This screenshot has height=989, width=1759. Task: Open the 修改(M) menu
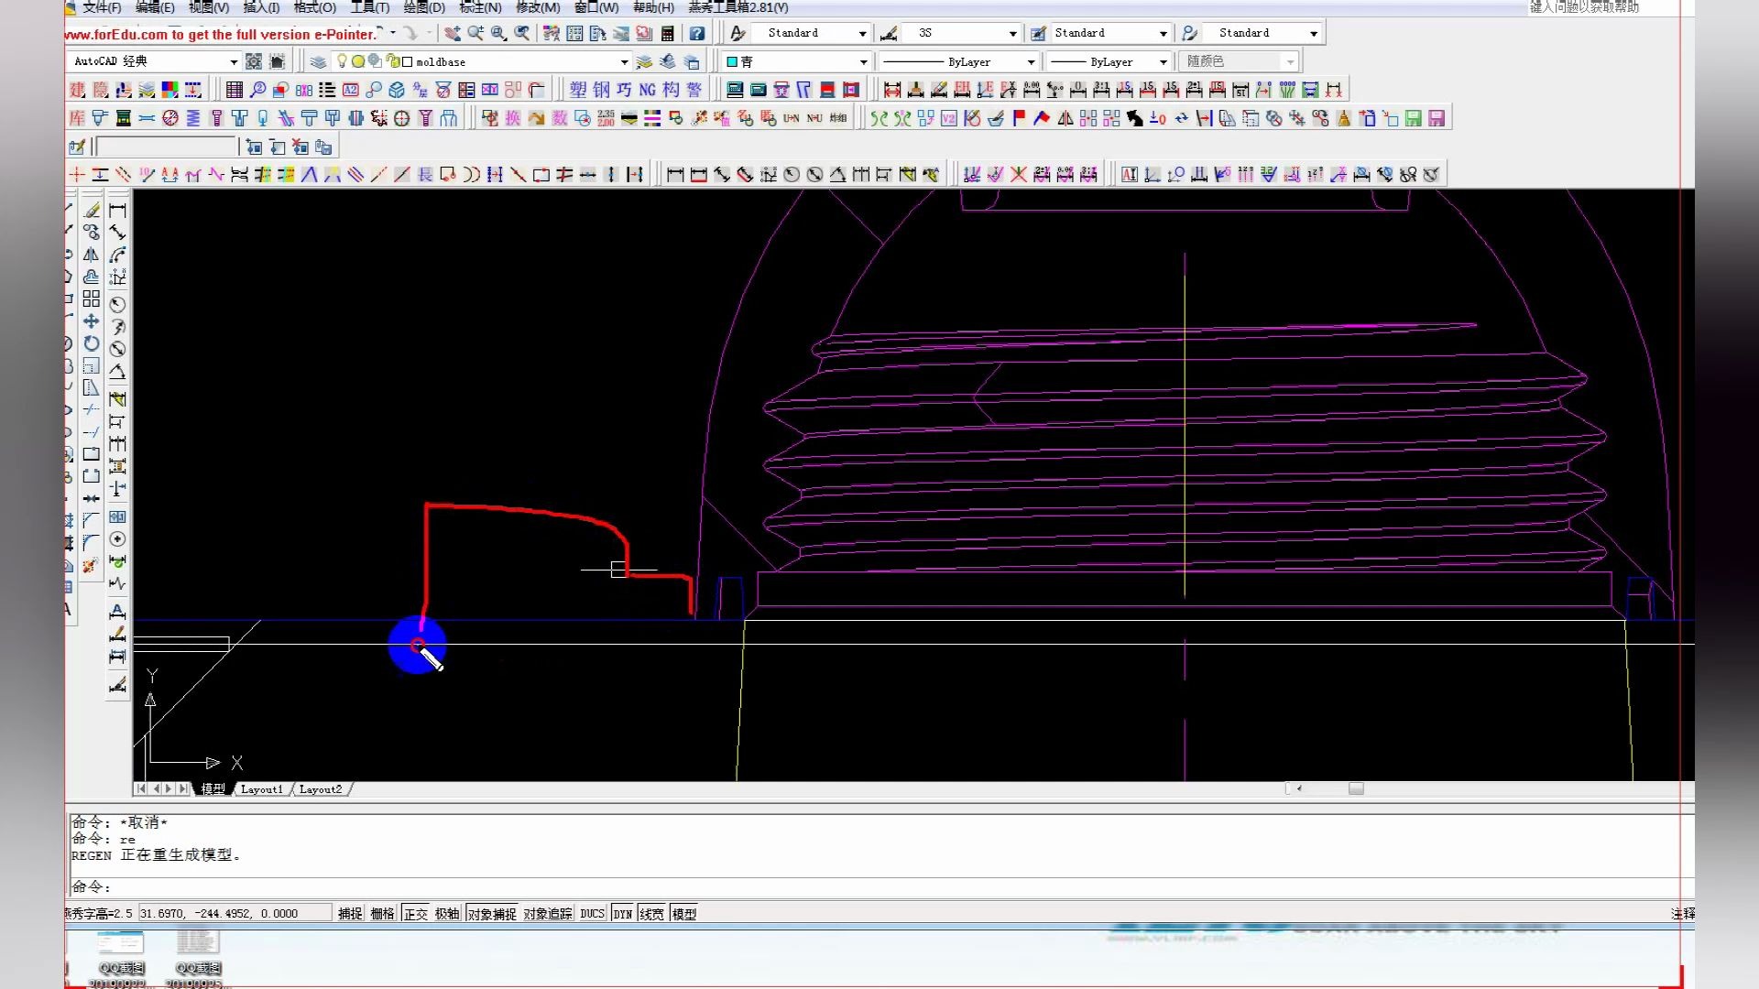(x=537, y=7)
